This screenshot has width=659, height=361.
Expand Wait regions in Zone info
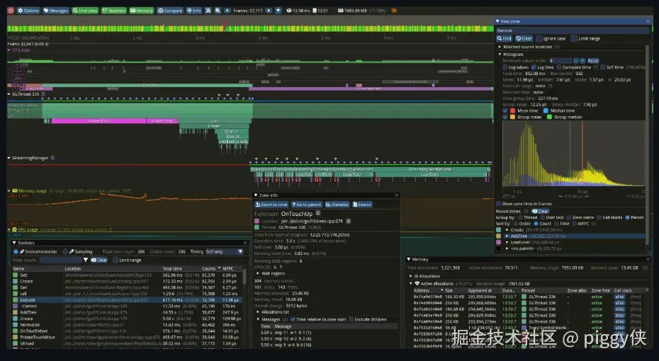pyautogui.click(x=258, y=273)
